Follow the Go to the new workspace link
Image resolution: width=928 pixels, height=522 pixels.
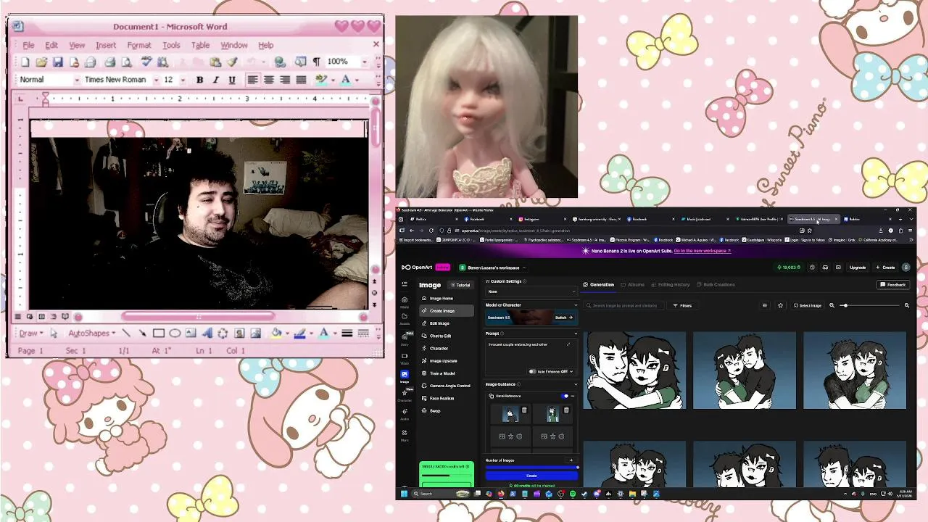pos(703,251)
